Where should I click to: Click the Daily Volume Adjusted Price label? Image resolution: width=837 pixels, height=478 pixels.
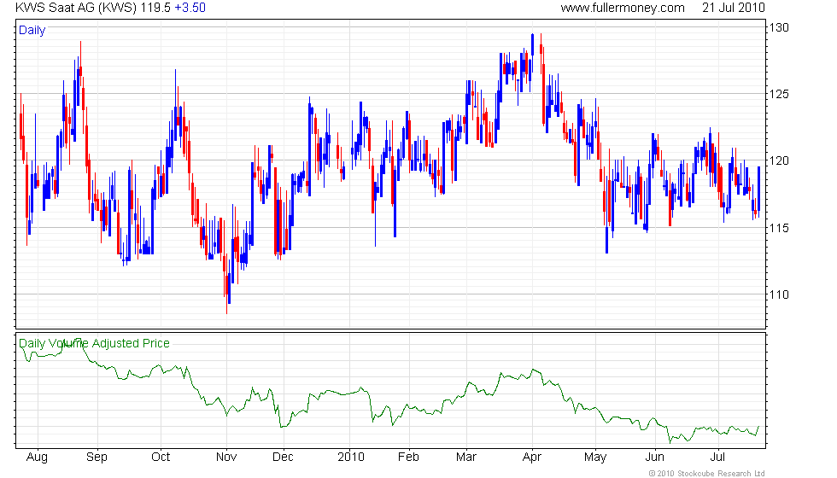pos(94,344)
